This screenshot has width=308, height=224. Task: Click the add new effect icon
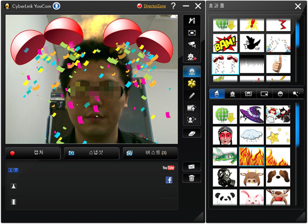191,57
